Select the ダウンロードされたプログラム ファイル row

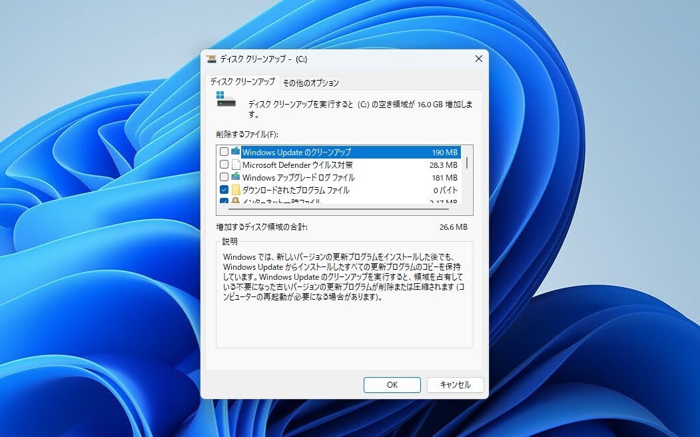340,190
